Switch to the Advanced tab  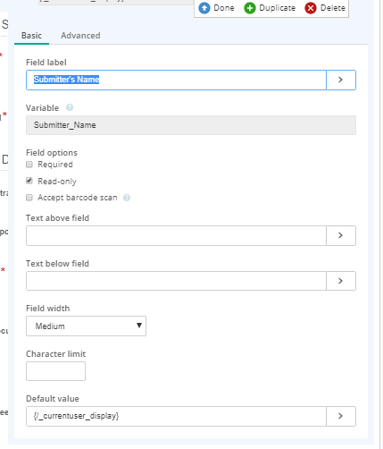click(x=80, y=36)
